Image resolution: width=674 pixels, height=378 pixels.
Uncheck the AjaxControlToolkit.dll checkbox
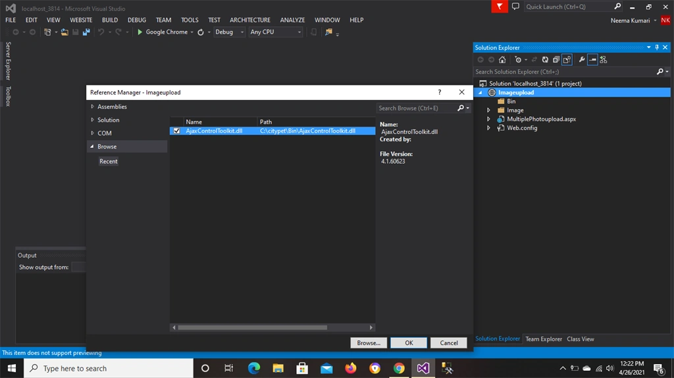176,131
